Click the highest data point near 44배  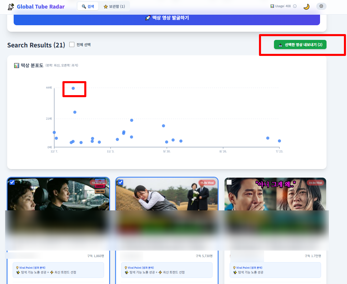73,88
